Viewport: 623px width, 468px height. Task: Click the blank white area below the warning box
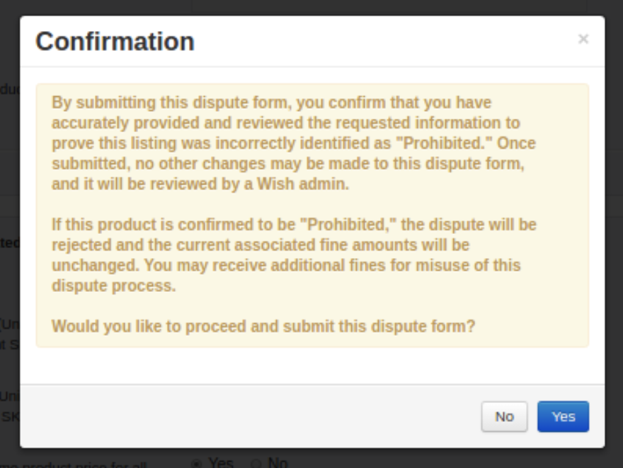coord(311,365)
